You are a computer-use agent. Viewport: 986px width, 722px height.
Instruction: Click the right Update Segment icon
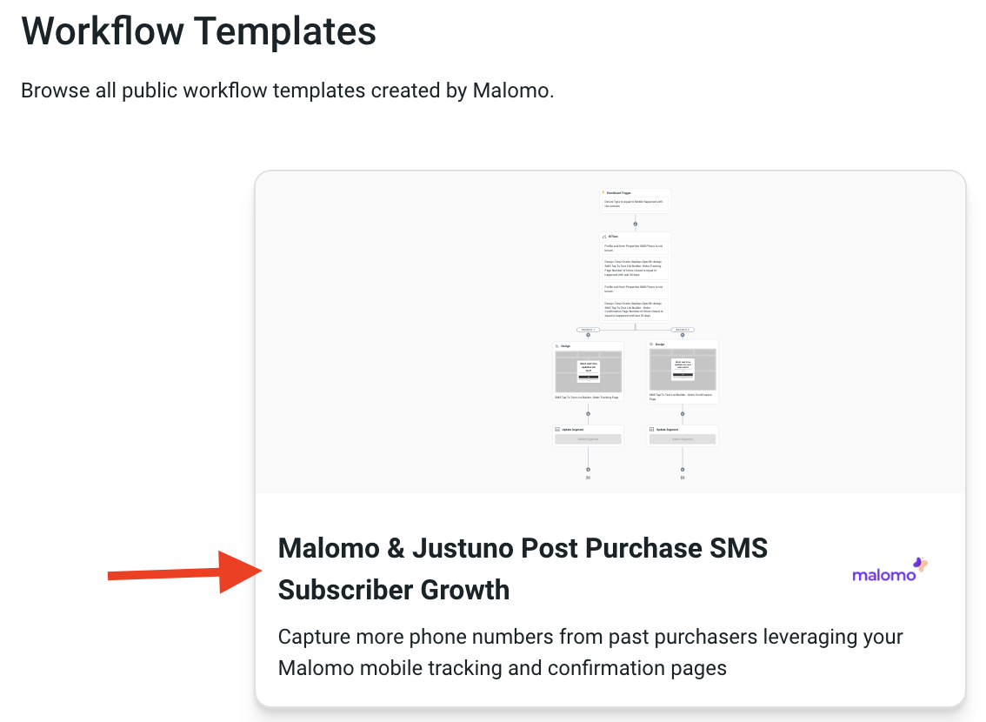651,429
